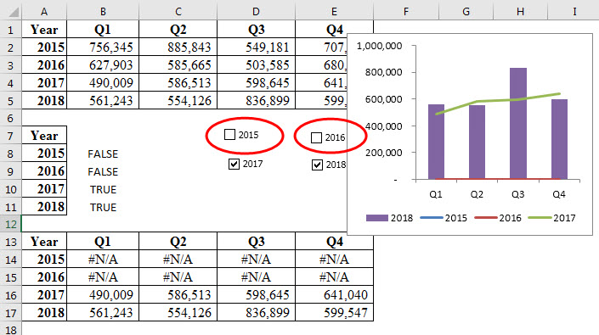
Task: Select cell B10 showing TRUE
Action: 103,189
